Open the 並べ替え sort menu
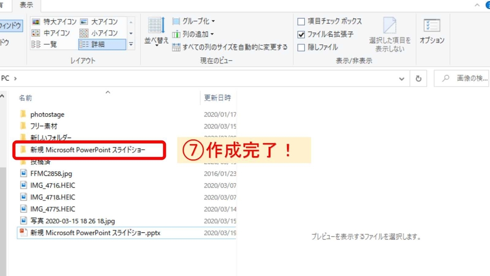This screenshot has width=490, height=276. 156,32
